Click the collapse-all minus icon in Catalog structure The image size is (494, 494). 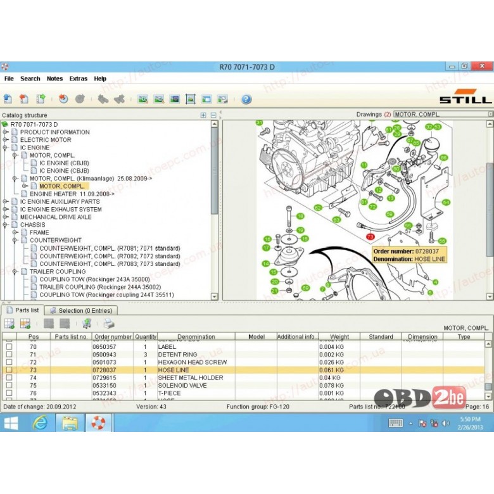point(213,115)
